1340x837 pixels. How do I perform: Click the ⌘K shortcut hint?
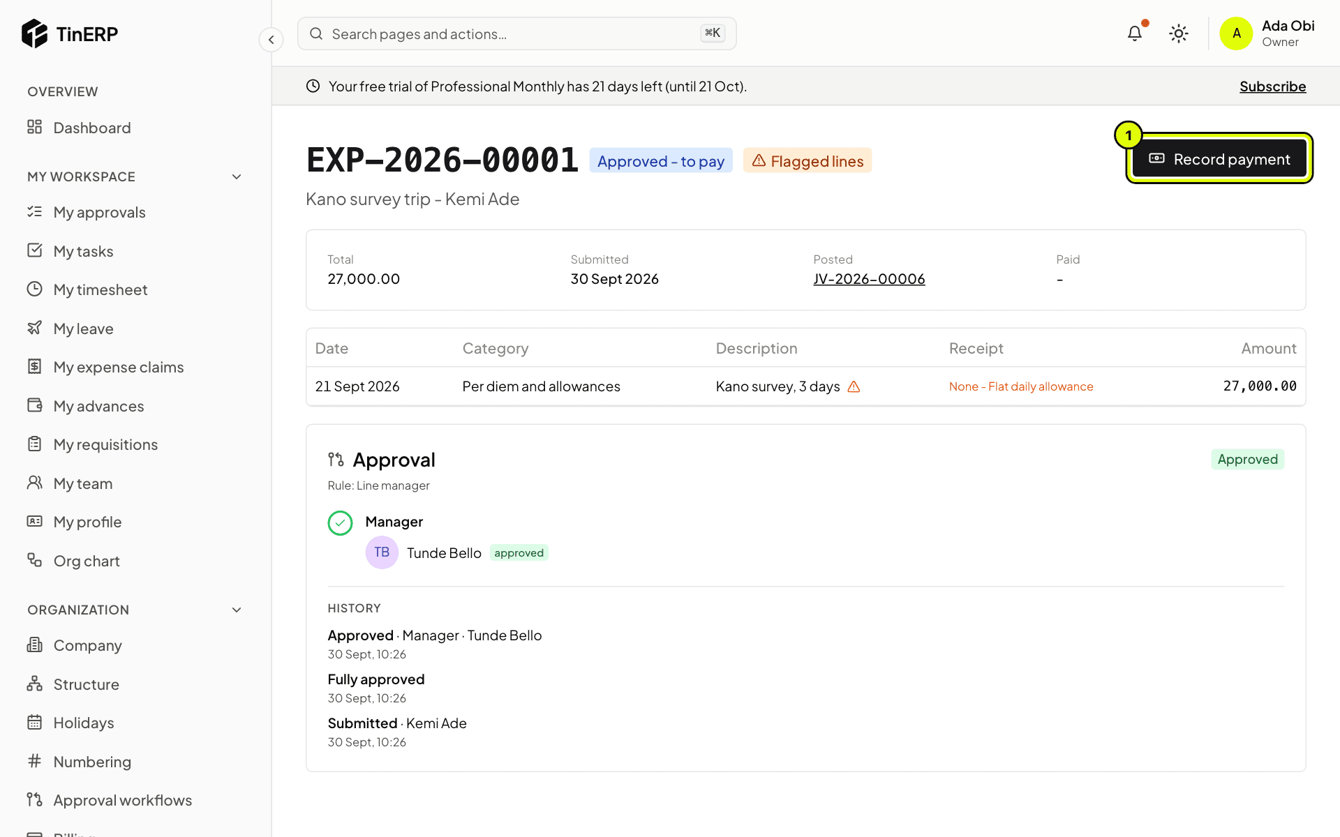(x=713, y=33)
